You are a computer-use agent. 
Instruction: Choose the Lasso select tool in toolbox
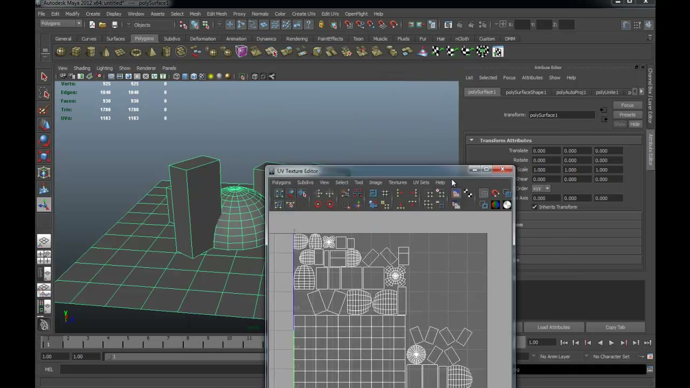tap(44, 93)
